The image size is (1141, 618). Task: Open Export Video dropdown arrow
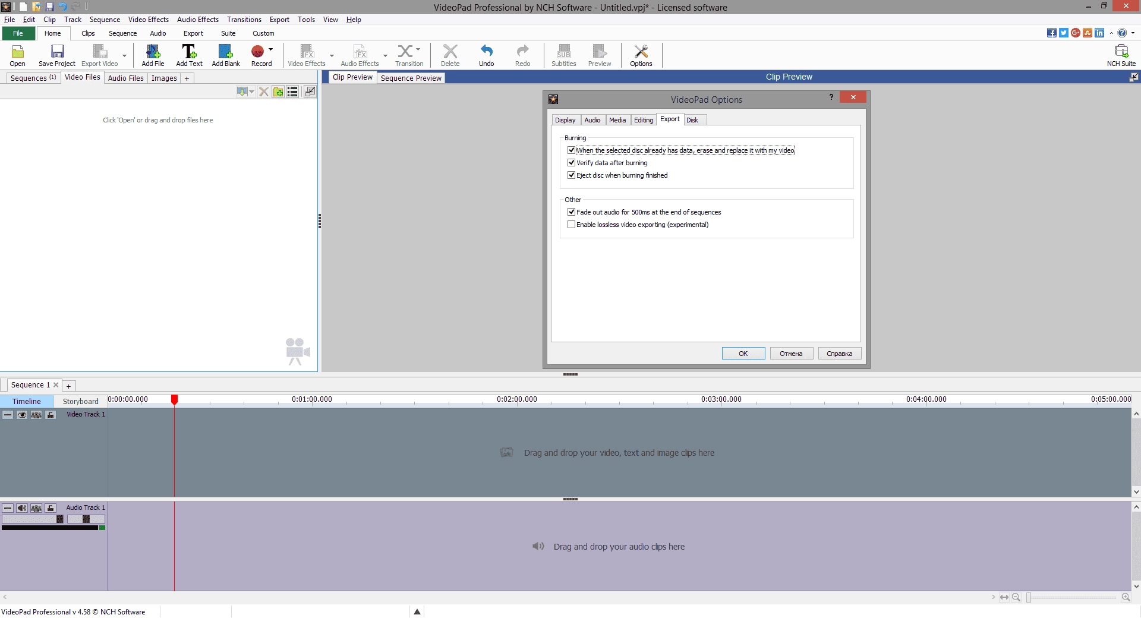(x=124, y=55)
